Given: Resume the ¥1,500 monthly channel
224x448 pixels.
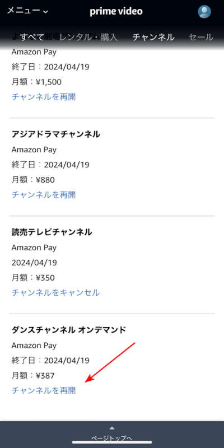Looking at the screenshot, I should 44,97.
